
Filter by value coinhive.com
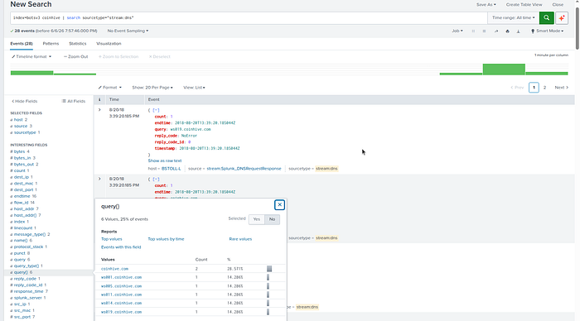coord(114,269)
